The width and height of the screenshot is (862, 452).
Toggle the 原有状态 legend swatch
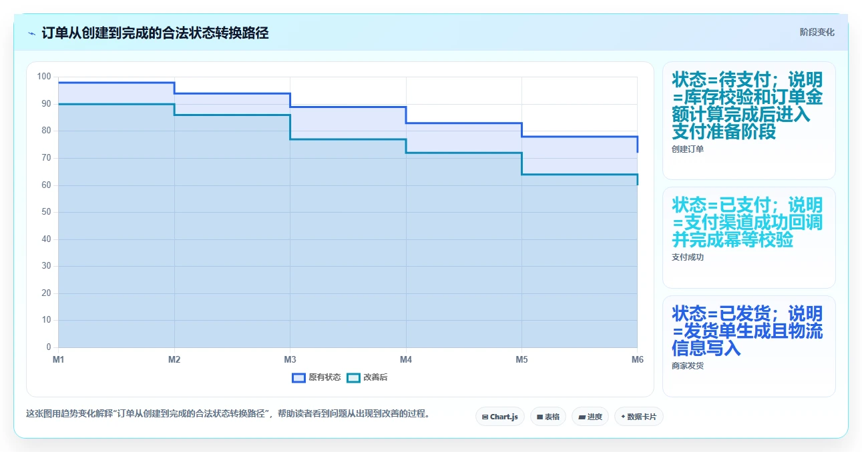pyautogui.click(x=298, y=377)
